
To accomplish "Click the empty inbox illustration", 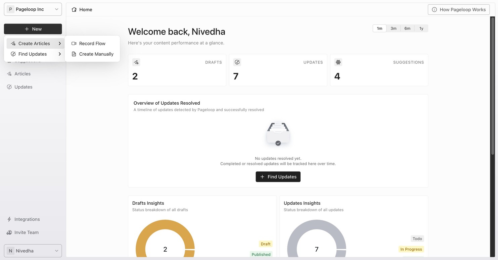I will 278,134.
